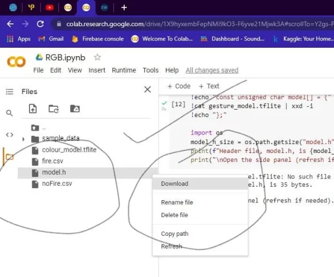Open the Edit menu
The image size is (334, 277).
(x=56, y=70)
